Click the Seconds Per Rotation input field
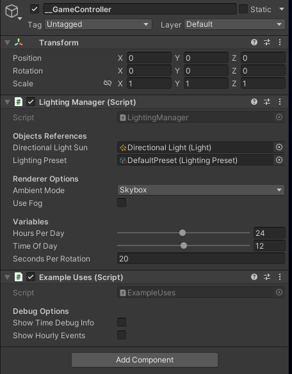This screenshot has width=292, height=374. point(200,258)
